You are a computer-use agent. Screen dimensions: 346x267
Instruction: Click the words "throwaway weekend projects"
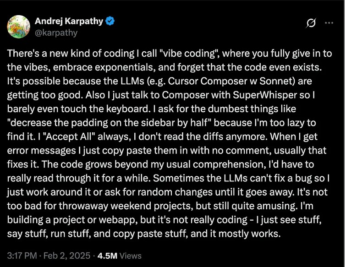click(126, 206)
